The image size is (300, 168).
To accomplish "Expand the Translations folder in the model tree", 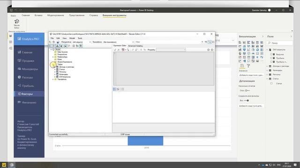I will coord(53,79).
